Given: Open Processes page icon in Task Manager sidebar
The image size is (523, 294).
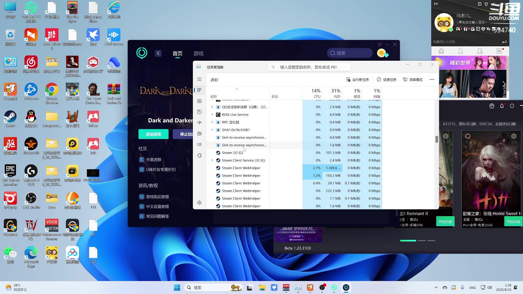Looking at the screenshot, I should pos(199,90).
